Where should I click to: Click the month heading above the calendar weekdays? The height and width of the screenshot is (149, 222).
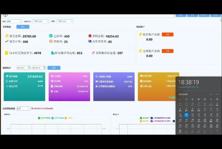coord(183,94)
